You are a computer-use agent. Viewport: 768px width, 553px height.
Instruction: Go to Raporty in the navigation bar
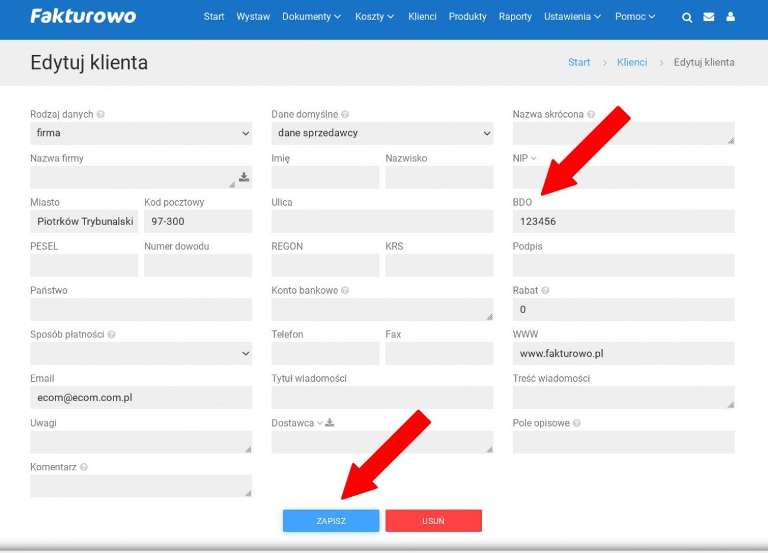point(515,17)
